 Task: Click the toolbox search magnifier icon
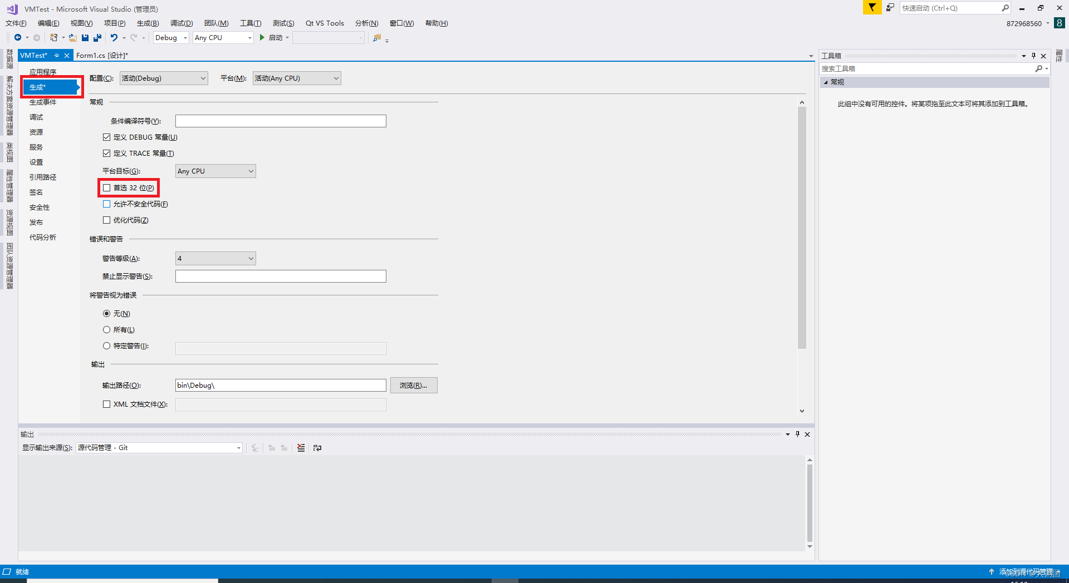(x=1038, y=68)
